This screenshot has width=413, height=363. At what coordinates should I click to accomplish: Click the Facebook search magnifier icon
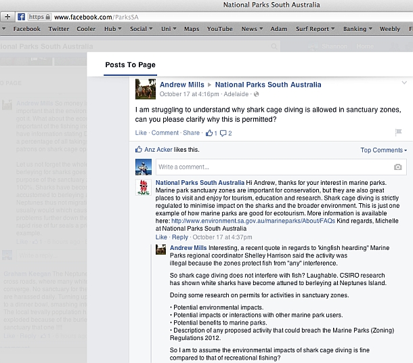point(274,47)
